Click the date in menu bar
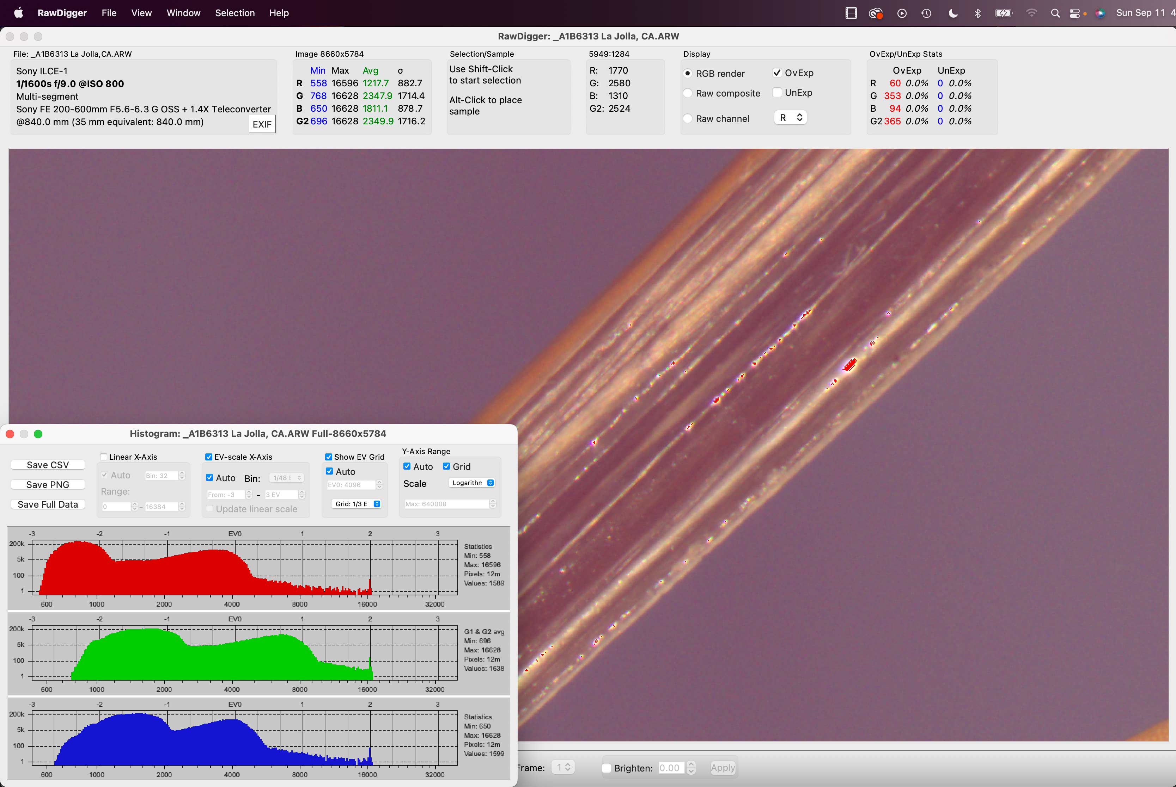This screenshot has height=787, width=1176. point(1140,13)
